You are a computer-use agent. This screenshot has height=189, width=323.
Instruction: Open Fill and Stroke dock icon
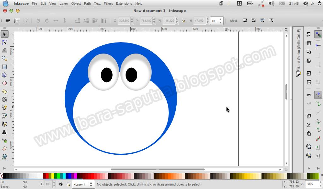(298, 74)
